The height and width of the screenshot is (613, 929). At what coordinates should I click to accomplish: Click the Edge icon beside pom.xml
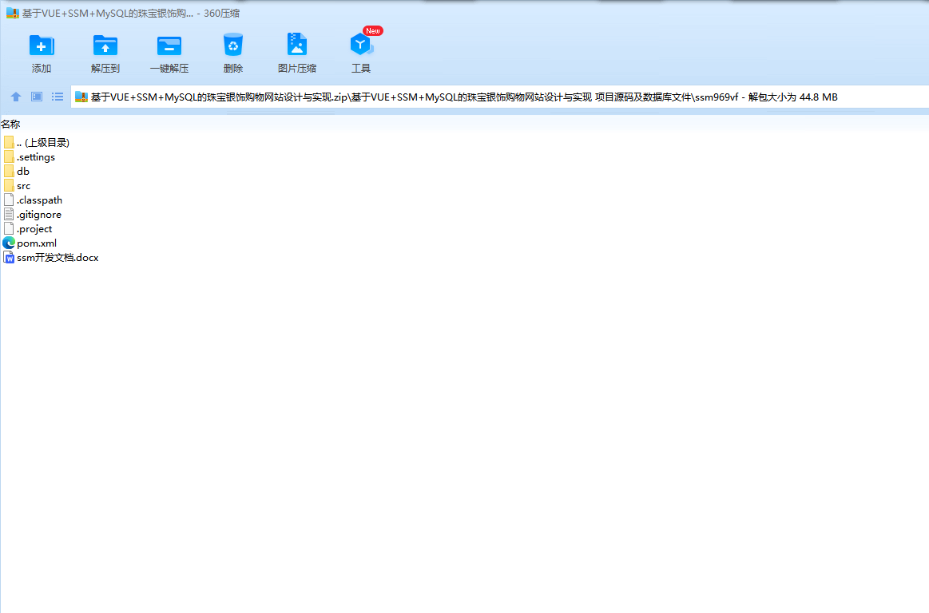point(9,243)
